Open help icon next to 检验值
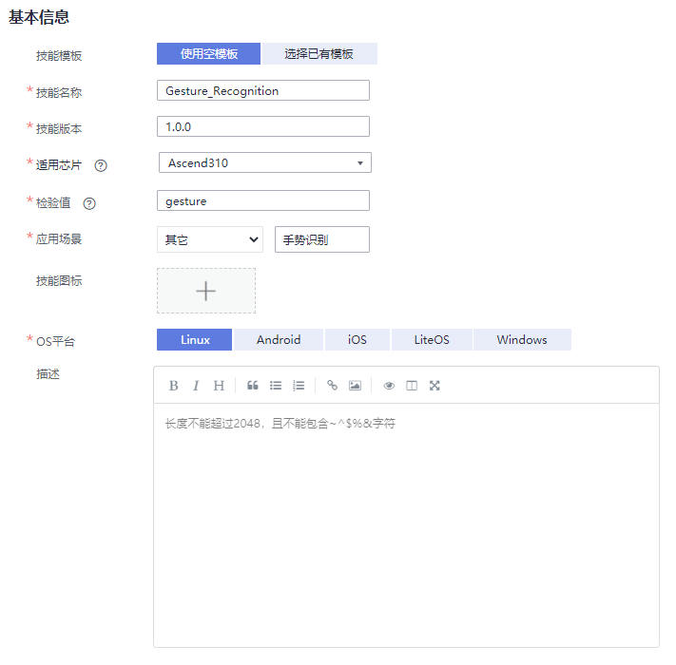Viewport: 676px width, 665px height. [x=89, y=203]
